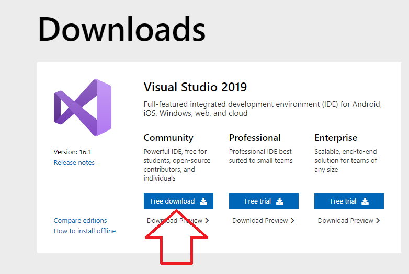Screen dimensions: 409x274
Task: Click the Scalable, end-to-end solution description
Action: click(346, 160)
